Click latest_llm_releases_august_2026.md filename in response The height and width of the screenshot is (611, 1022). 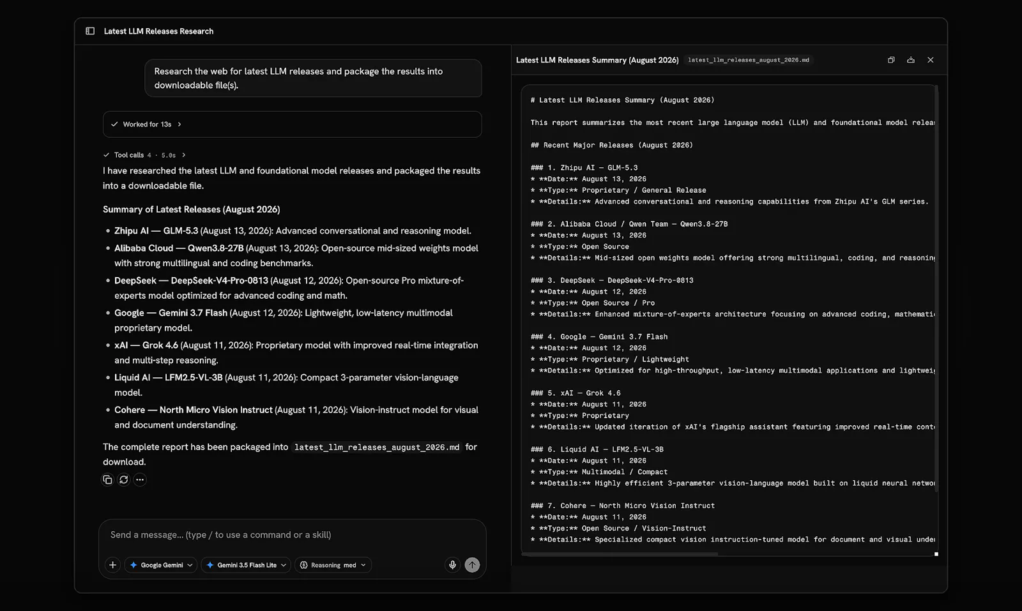coord(377,448)
